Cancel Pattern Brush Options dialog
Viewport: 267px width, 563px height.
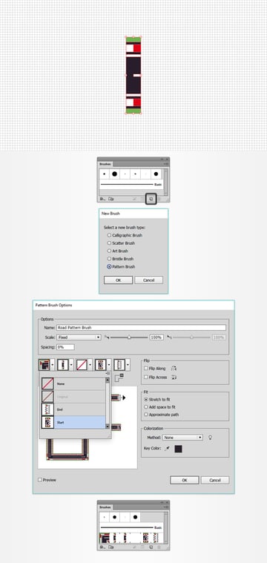click(215, 480)
